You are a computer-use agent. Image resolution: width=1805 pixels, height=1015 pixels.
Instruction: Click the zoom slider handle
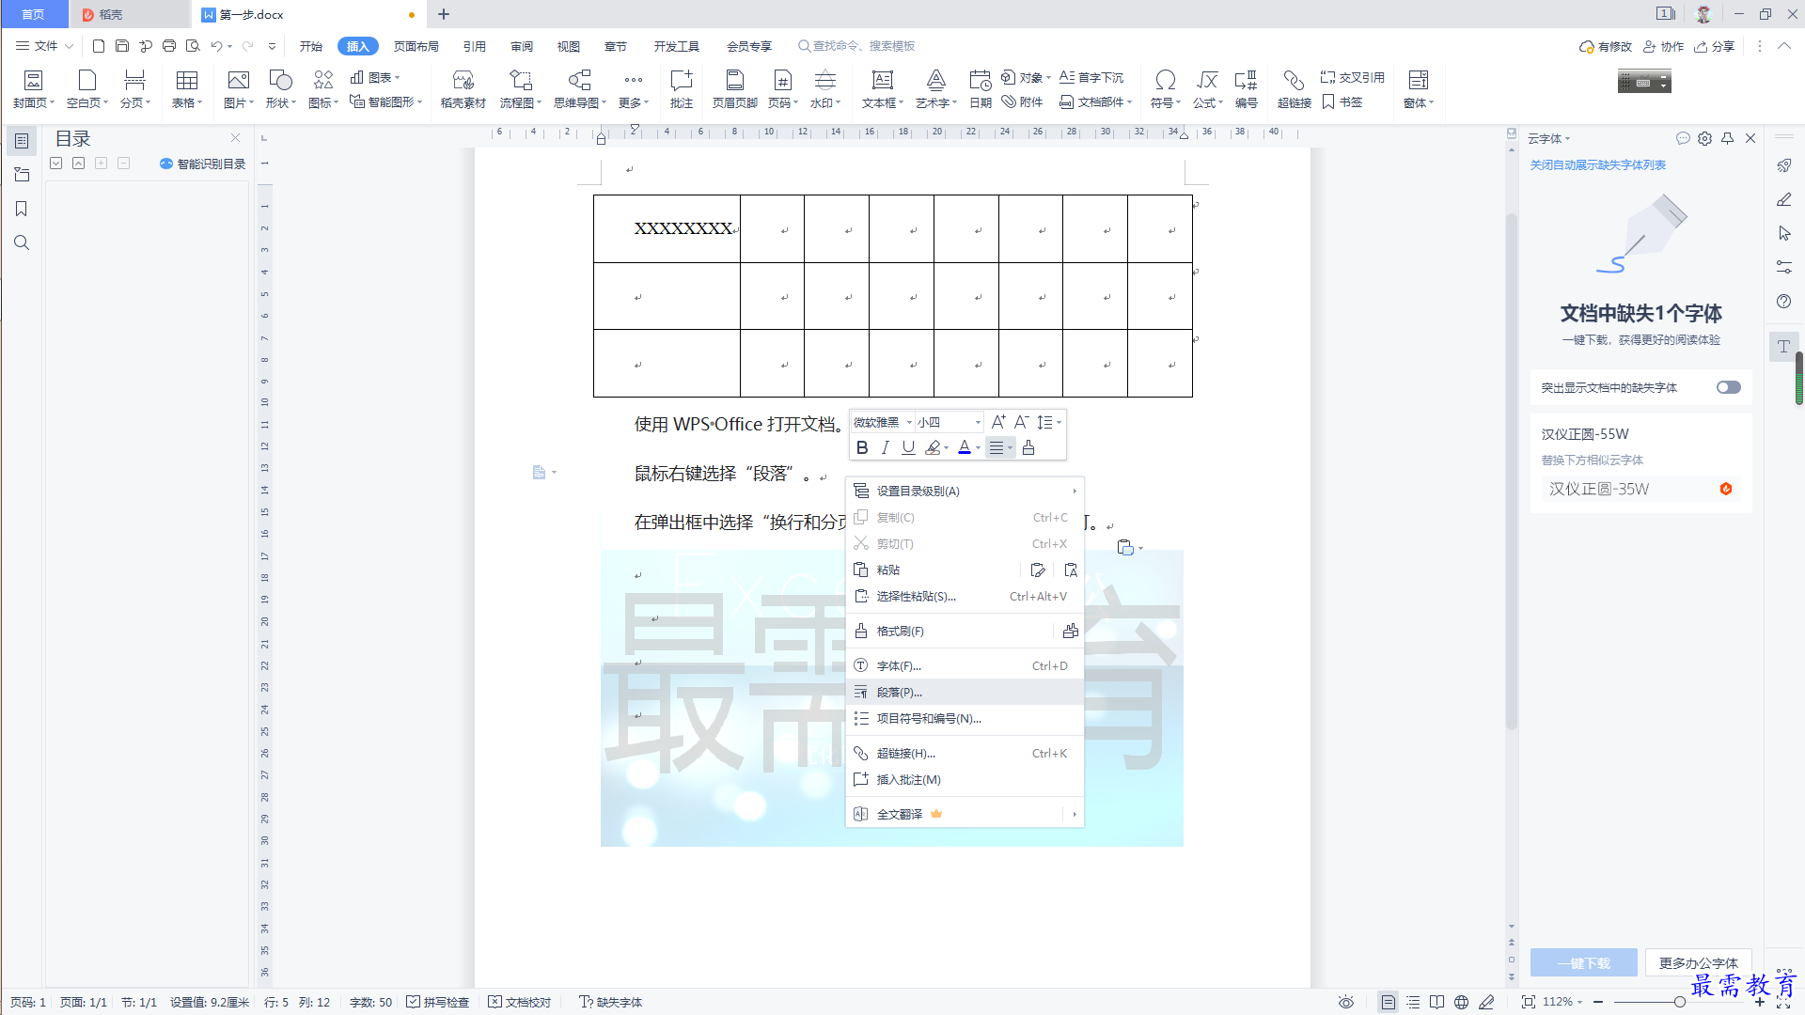pyautogui.click(x=1679, y=1002)
